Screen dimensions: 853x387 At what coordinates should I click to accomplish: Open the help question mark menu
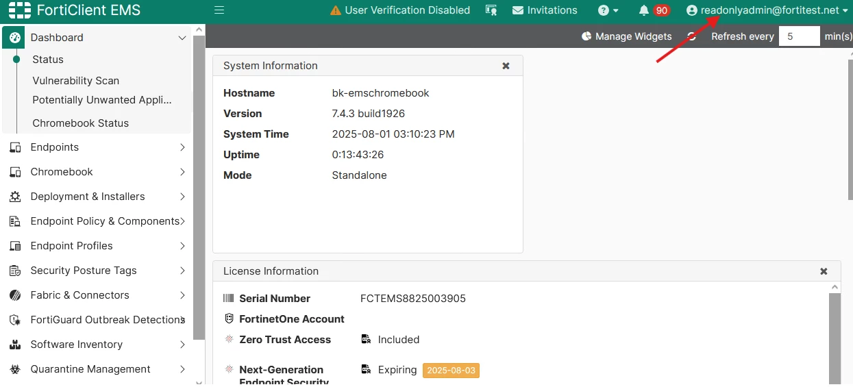coord(608,10)
